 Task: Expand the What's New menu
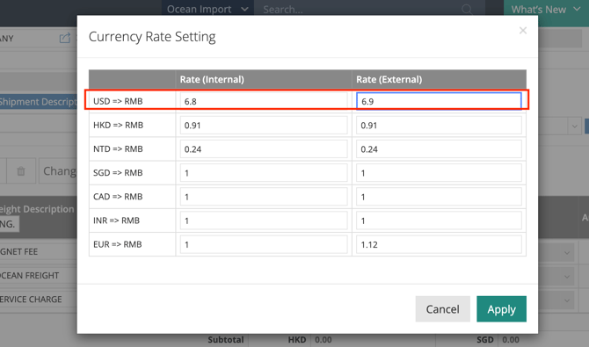(x=546, y=10)
